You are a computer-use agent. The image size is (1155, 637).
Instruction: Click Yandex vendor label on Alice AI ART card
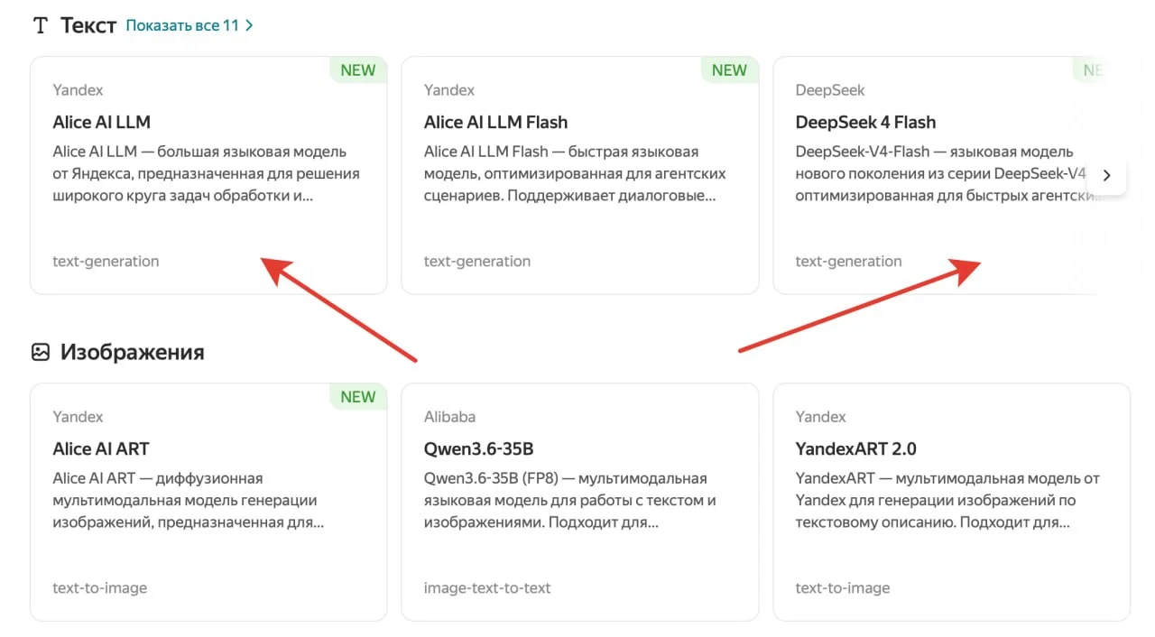[x=79, y=417]
